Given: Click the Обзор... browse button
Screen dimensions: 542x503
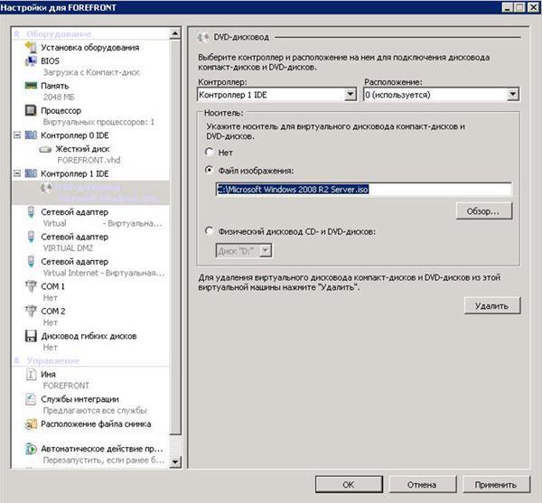Looking at the screenshot, I should [483, 210].
